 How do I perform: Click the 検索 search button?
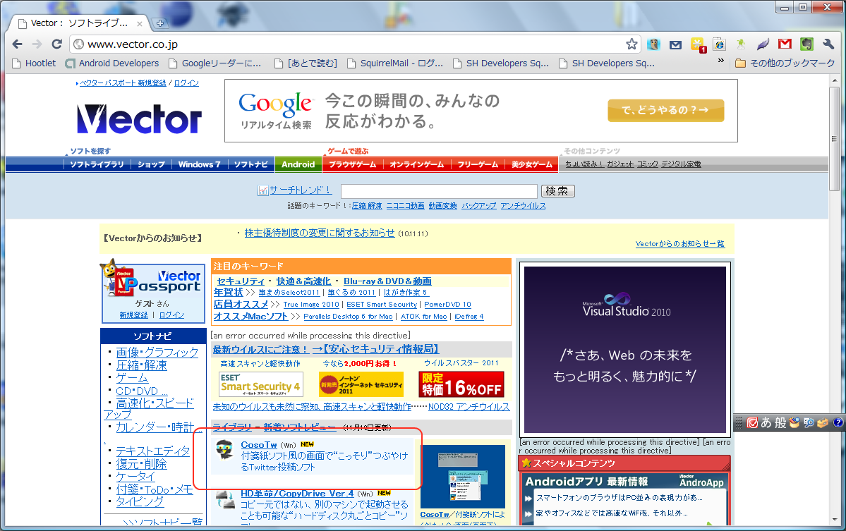pos(557,191)
